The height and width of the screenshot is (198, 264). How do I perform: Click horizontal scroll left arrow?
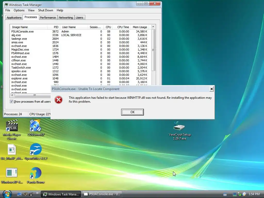(x=12, y=95)
